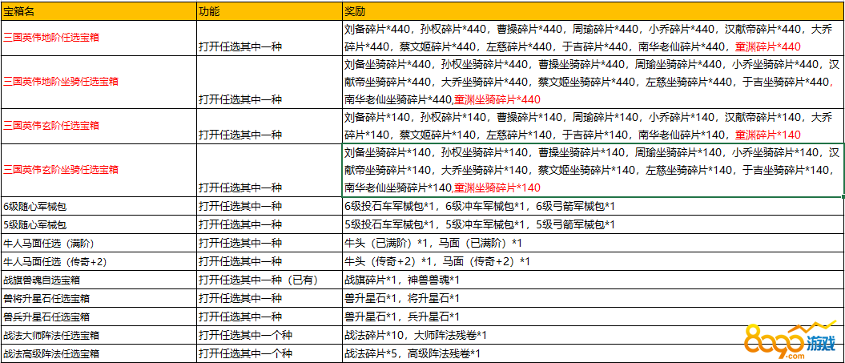
Task: Select the 兽兵升星石任选宝箱 cell
Action: click(x=99, y=317)
